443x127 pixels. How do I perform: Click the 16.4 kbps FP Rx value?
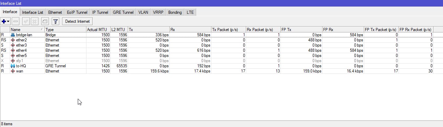pyautogui.click(x=354, y=71)
